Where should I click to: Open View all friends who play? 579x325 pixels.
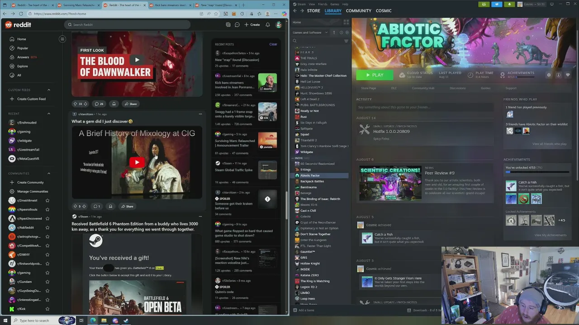[x=549, y=144]
